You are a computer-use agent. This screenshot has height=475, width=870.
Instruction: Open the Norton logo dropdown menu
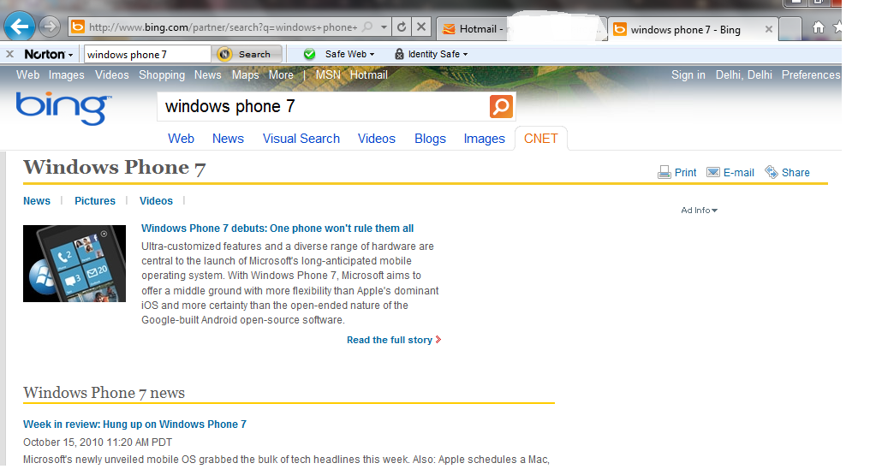48,54
